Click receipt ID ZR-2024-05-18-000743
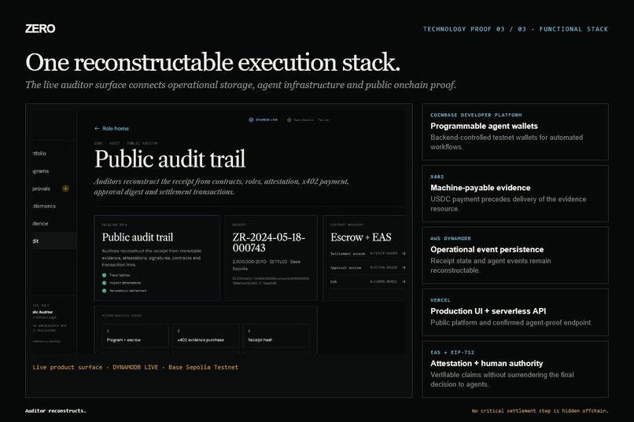The image size is (634, 422). 268,242
